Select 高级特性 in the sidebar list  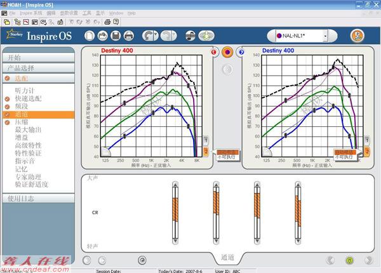[x=28, y=145]
